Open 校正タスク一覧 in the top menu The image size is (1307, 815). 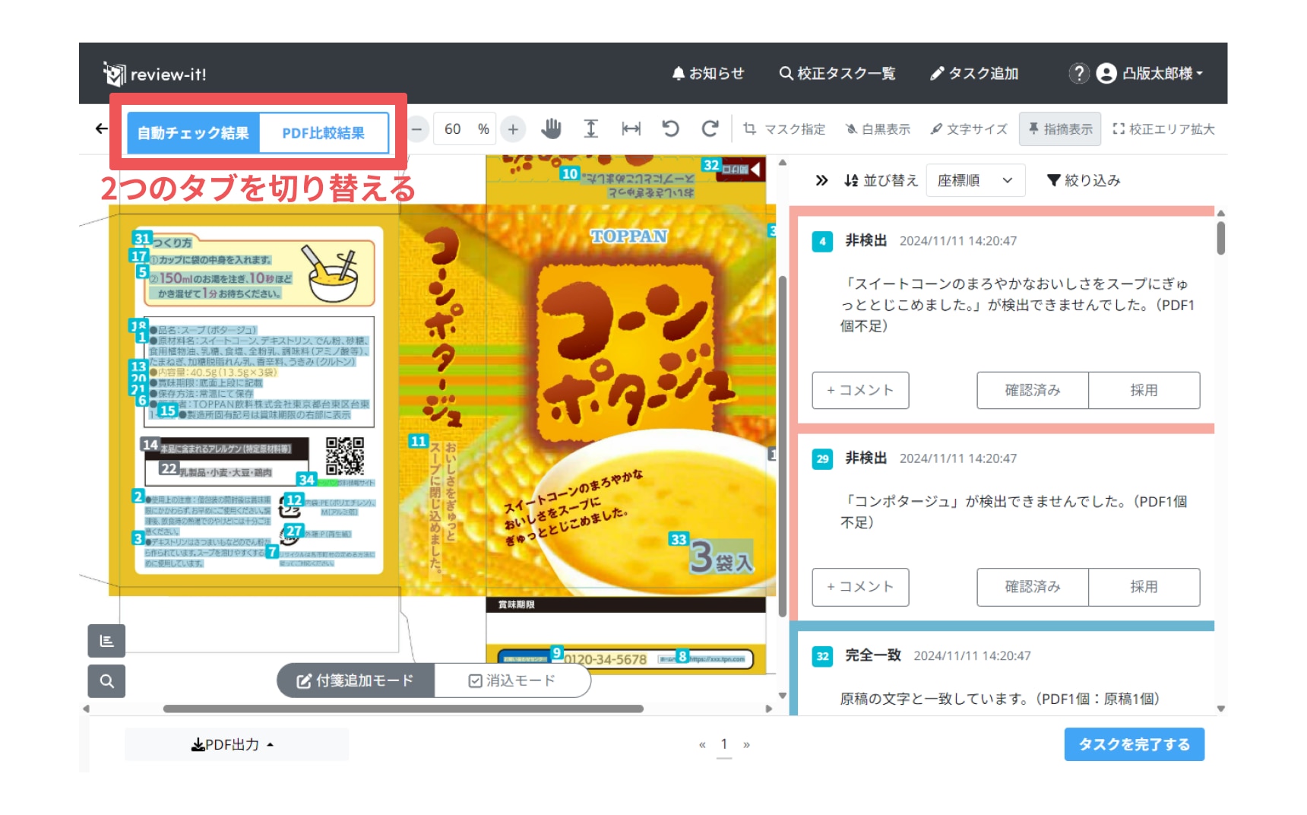coord(837,74)
